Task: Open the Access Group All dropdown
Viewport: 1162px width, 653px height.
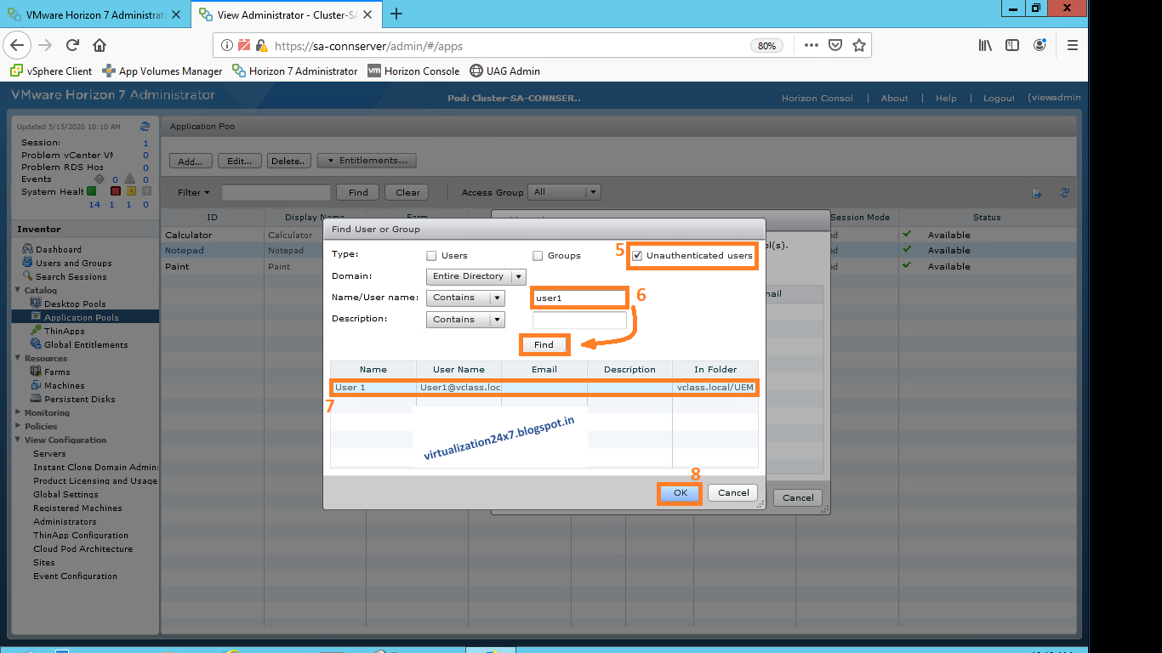Action: [x=565, y=192]
